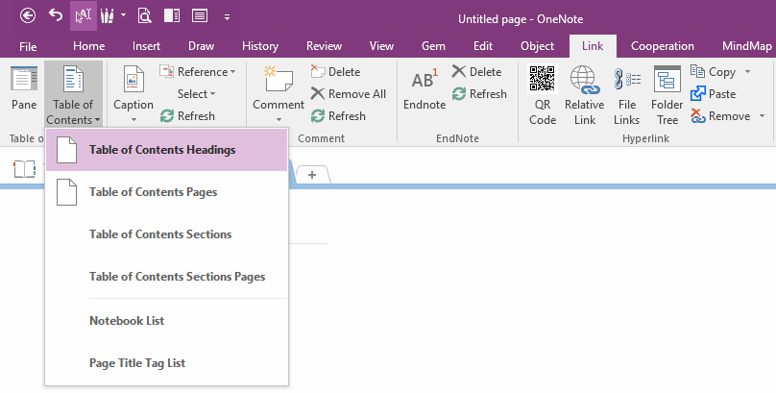Open the History ribbon tab
This screenshot has width=776, height=393.
click(260, 46)
